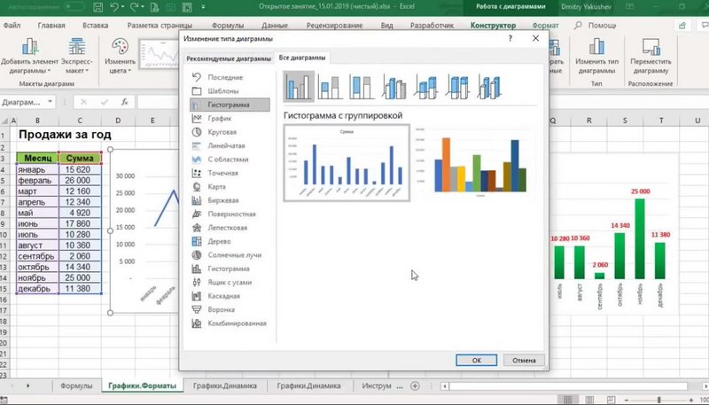Choose Круговая pie chart type
This screenshot has height=405, width=709.
(222, 131)
